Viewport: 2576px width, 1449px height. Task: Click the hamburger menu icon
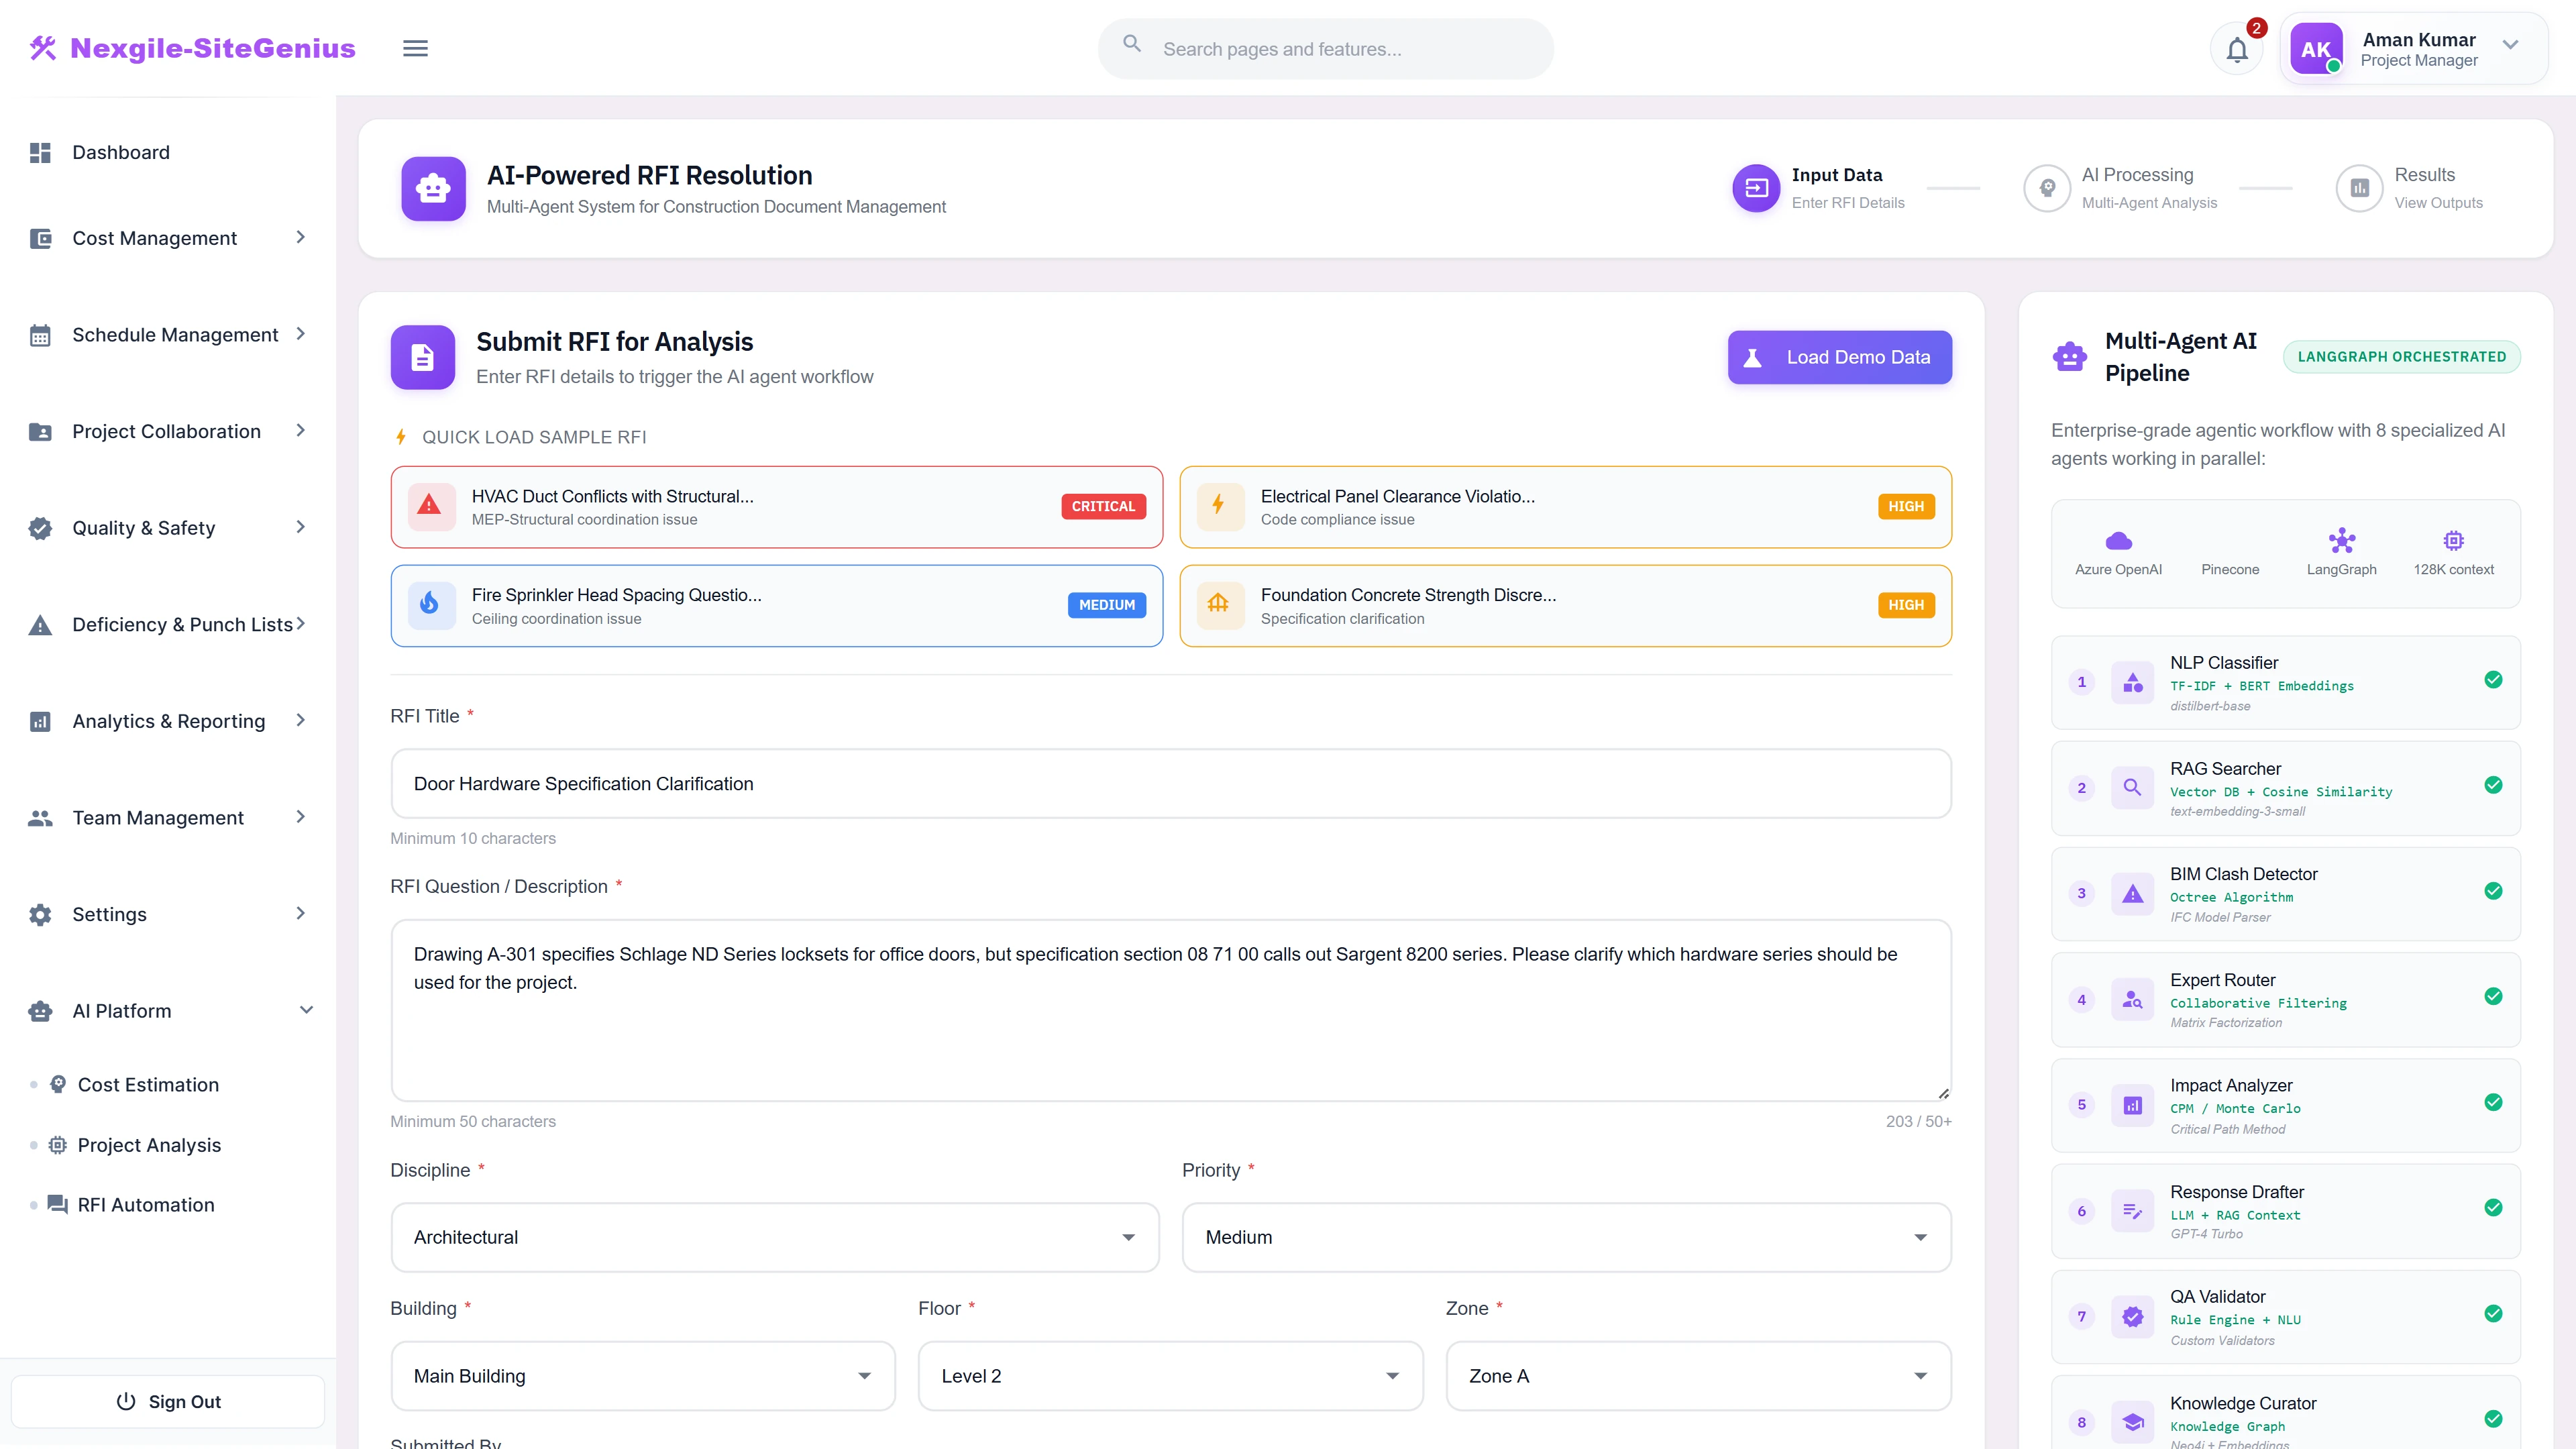tap(415, 47)
